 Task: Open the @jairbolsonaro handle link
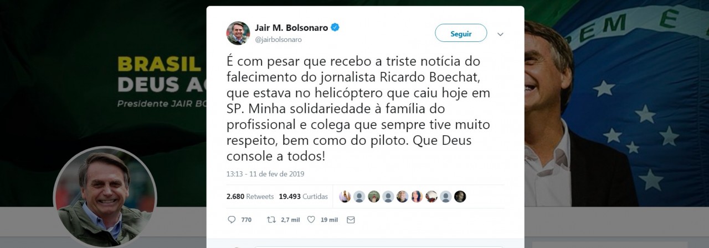click(x=278, y=40)
